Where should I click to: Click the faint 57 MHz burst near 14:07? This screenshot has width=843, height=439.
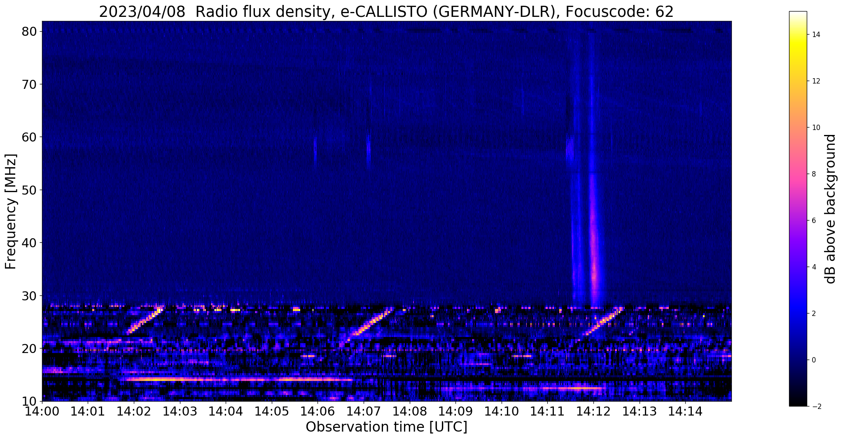coord(368,150)
